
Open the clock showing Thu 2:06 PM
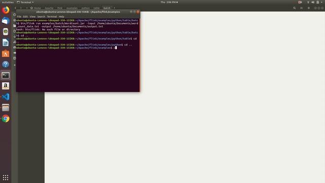[x=169, y=2]
